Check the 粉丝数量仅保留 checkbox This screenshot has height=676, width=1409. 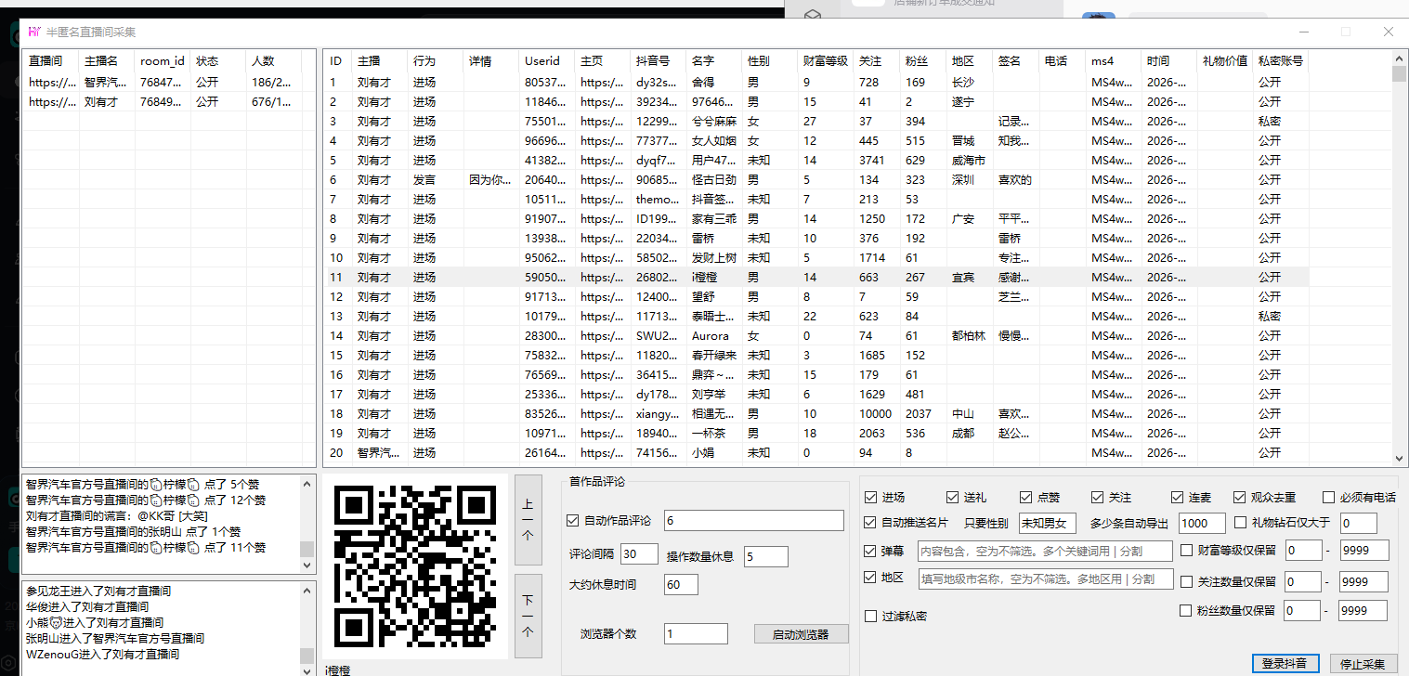(x=1186, y=610)
